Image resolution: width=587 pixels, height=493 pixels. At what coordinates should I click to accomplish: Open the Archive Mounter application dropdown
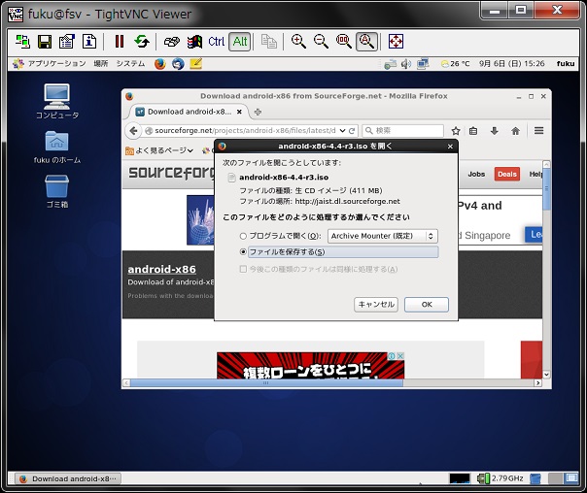click(x=383, y=236)
